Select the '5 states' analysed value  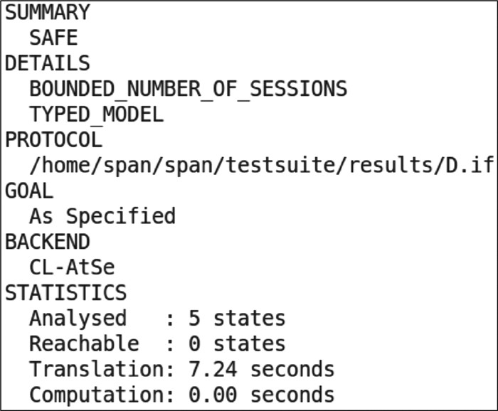(236, 318)
